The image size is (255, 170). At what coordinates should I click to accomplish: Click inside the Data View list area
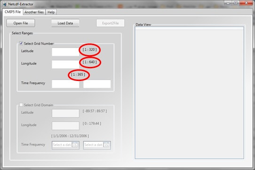pyautogui.click(x=189, y=93)
